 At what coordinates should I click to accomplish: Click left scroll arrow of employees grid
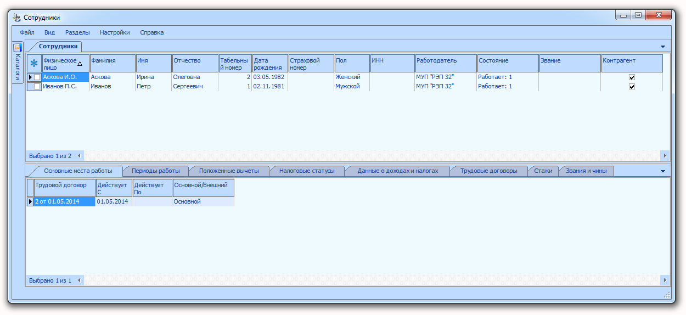click(x=79, y=156)
